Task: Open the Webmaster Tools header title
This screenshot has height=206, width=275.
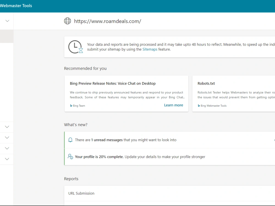Action: point(16,5)
